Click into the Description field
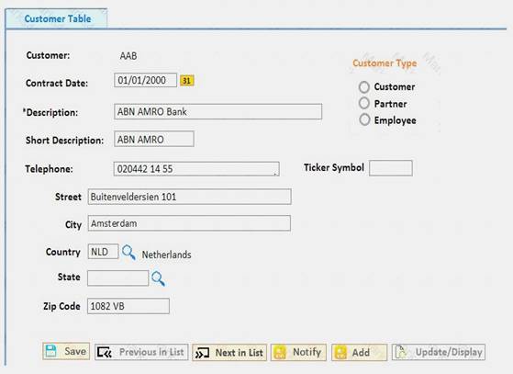The height and width of the screenshot is (374, 513). (x=217, y=112)
